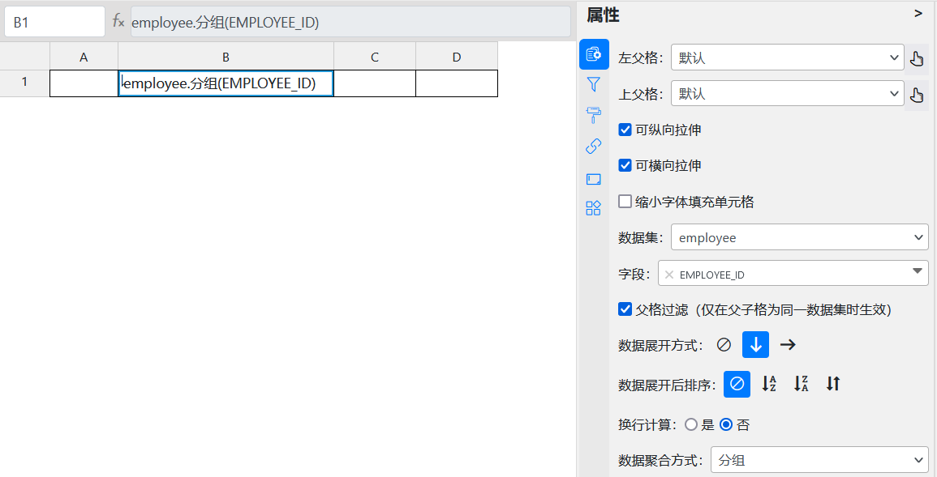Open the hyperlink chain icon tab

[x=593, y=146]
